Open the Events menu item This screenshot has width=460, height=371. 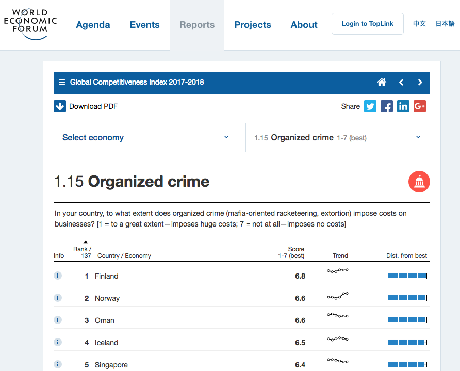coord(144,25)
